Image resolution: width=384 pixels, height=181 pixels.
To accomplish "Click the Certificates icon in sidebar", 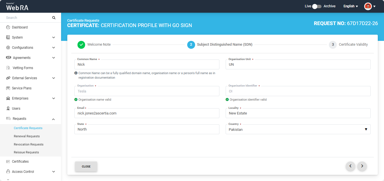I will pyautogui.click(x=8, y=162).
